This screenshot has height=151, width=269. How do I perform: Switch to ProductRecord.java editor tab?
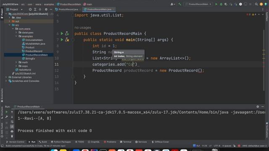(68, 9)
